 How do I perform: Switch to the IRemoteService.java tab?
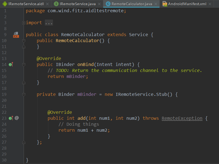(x=77, y=4)
